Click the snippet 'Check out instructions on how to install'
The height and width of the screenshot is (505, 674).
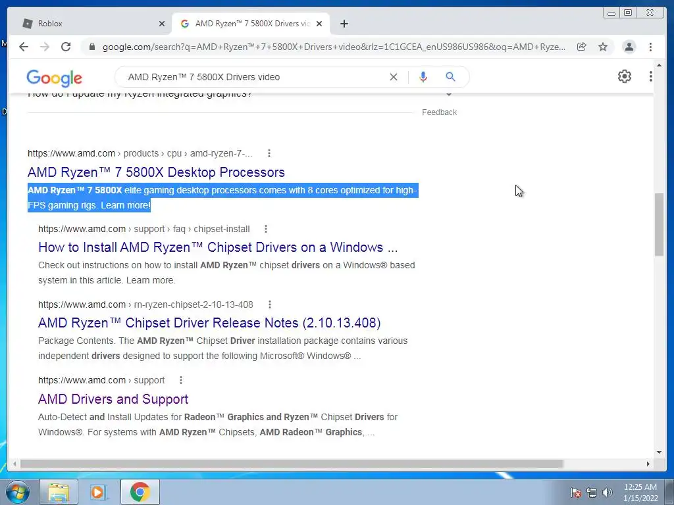[226, 273]
